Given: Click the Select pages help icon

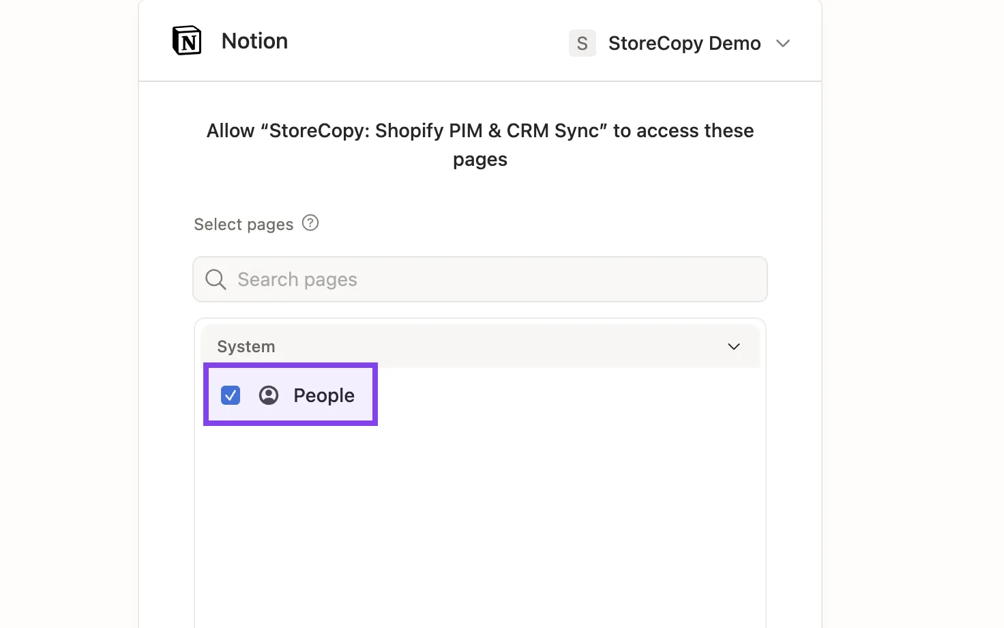Looking at the screenshot, I should point(310,223).
